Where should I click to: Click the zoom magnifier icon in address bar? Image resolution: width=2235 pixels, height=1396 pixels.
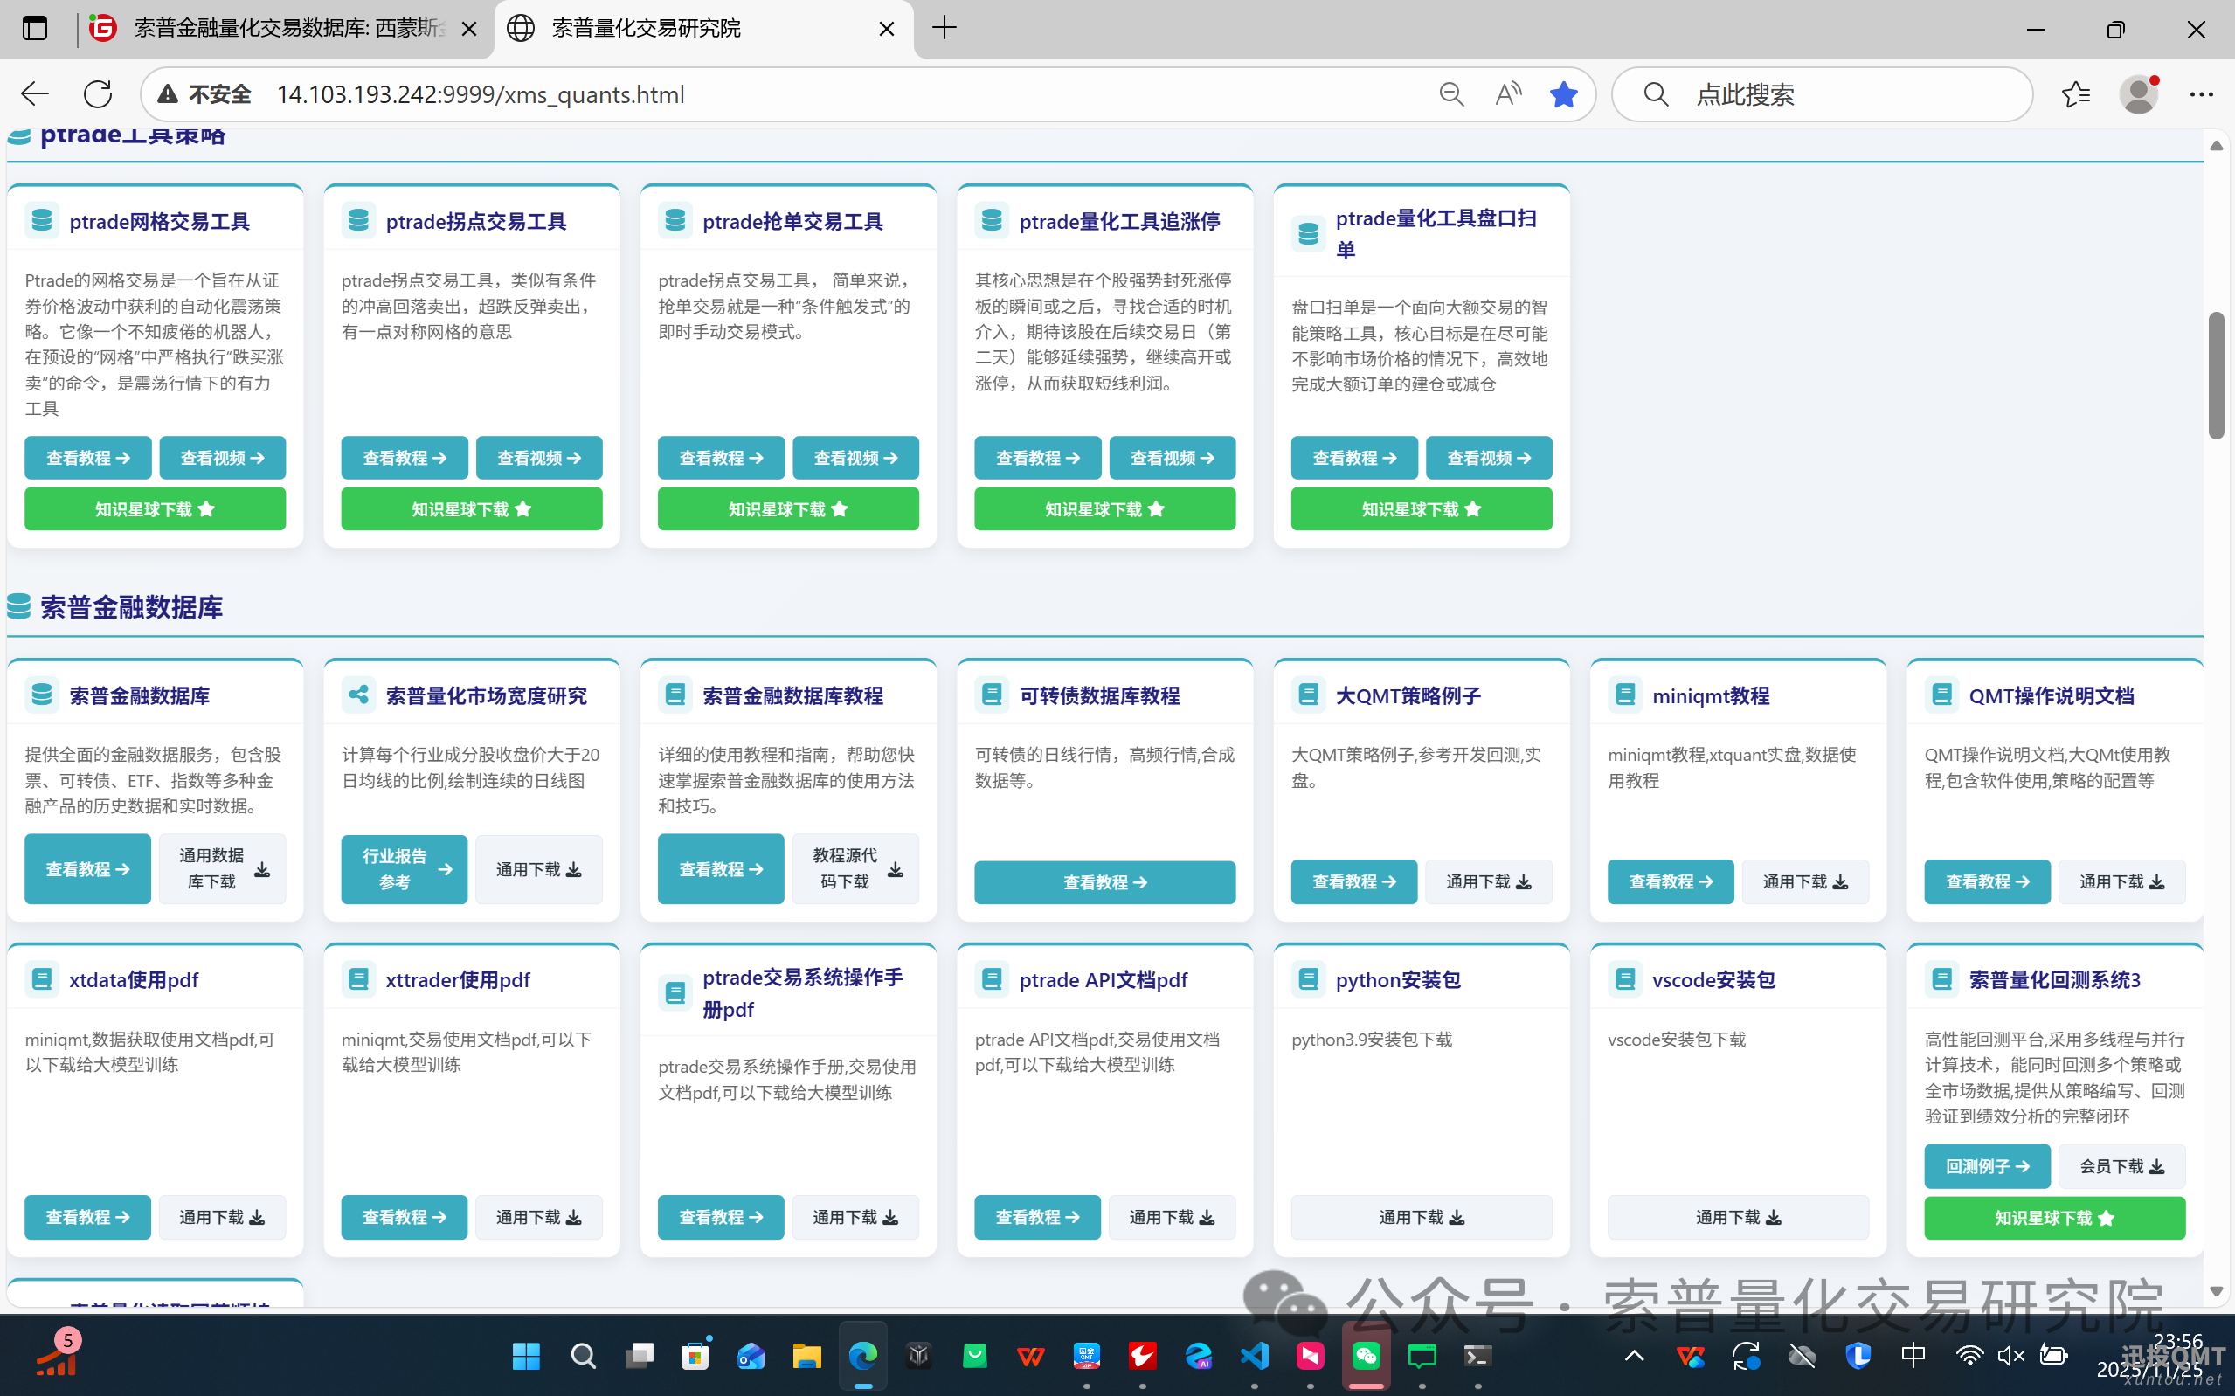[x=1451, y=94]
